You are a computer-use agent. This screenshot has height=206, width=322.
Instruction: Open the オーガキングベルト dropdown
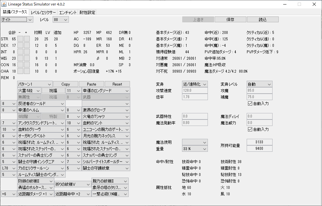click(x=41, y=136)
